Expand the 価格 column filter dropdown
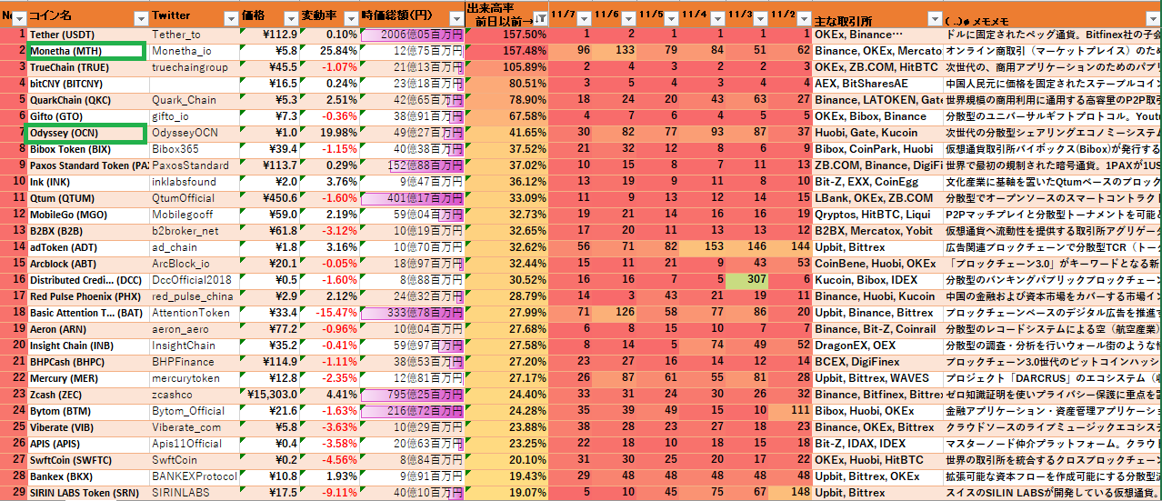The image size is (1162, 501). coord(289,17)
